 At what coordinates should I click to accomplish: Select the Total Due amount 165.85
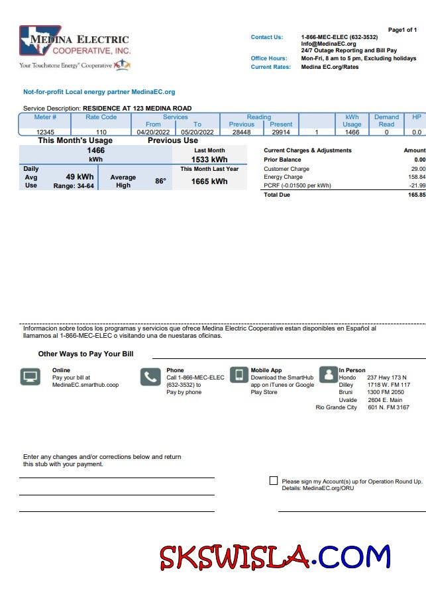(417, 195)
